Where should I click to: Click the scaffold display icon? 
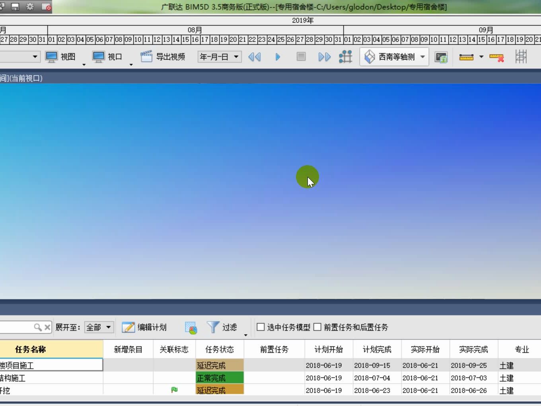(521, 57)
